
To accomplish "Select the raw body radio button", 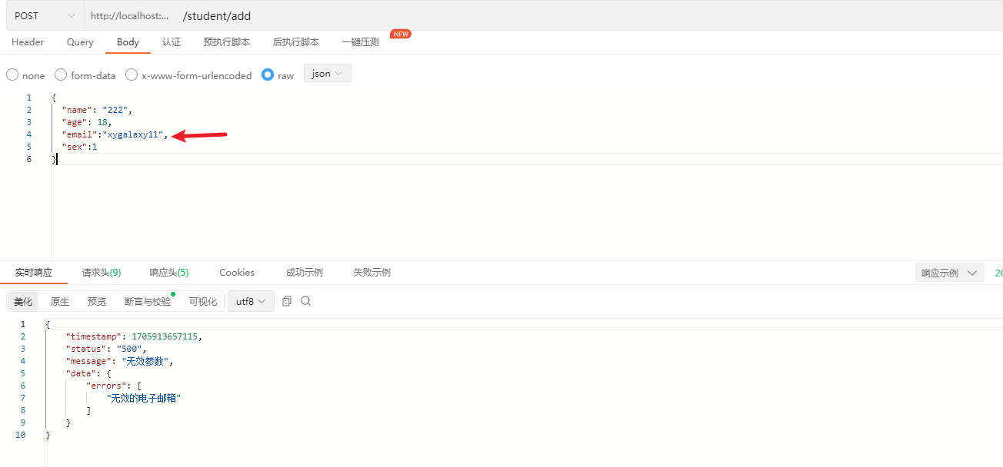I will tap(268, 75).
